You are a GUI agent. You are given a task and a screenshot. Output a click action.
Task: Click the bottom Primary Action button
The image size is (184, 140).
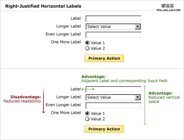(104, 129)
